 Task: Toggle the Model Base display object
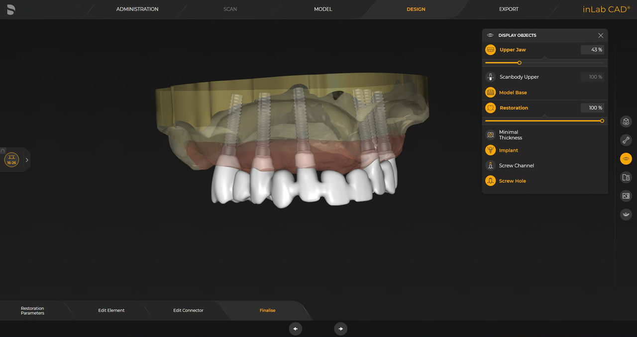tap(490, 92)
